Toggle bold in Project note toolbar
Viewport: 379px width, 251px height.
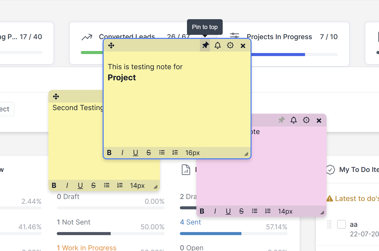point(109,153)
